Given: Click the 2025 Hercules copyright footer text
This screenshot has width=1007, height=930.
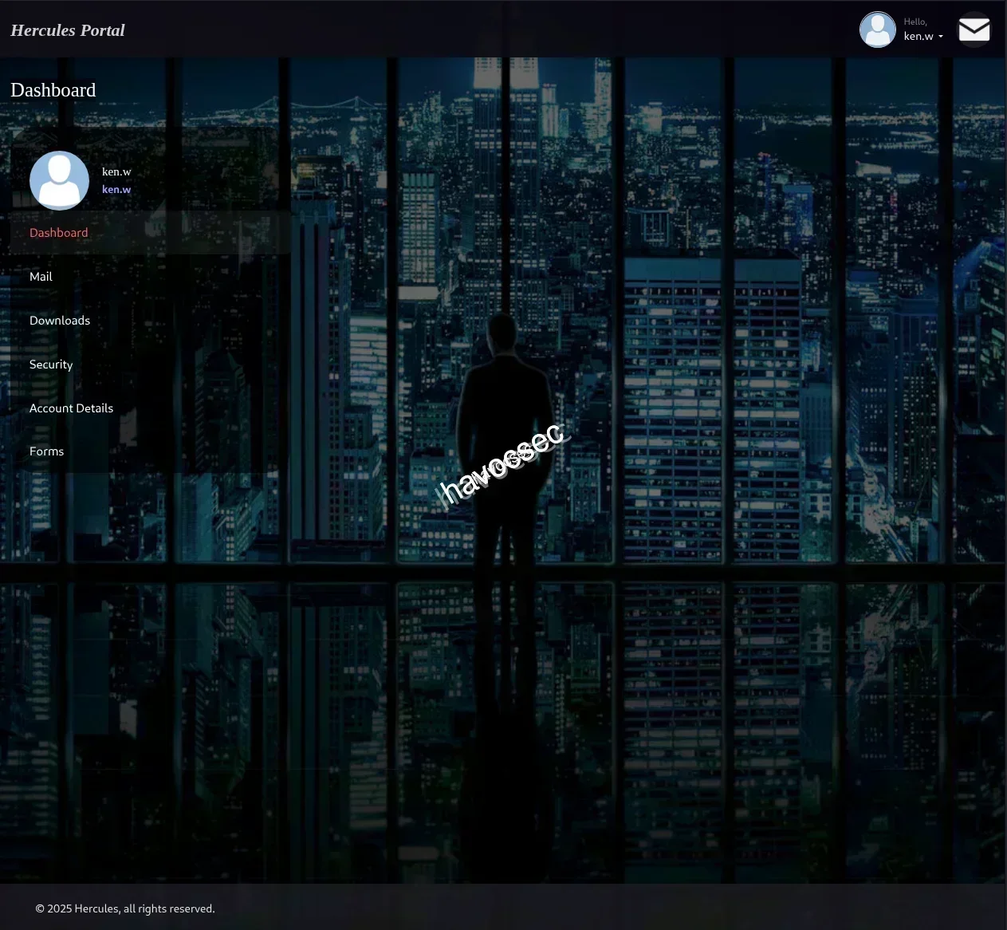Looking at the screenshot, I should [125, 908].
